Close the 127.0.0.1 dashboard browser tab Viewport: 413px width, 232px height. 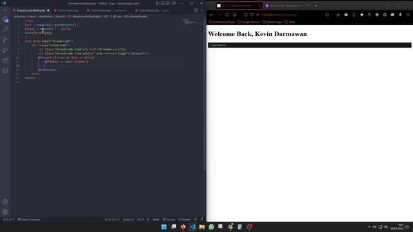coord(259,6)
